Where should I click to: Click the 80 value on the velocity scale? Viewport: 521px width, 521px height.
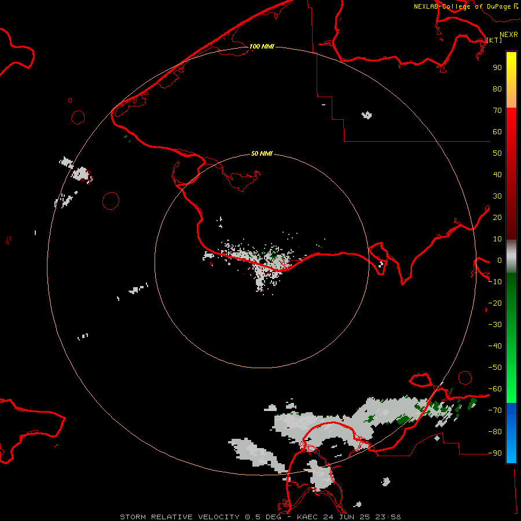tap(497, 89)
